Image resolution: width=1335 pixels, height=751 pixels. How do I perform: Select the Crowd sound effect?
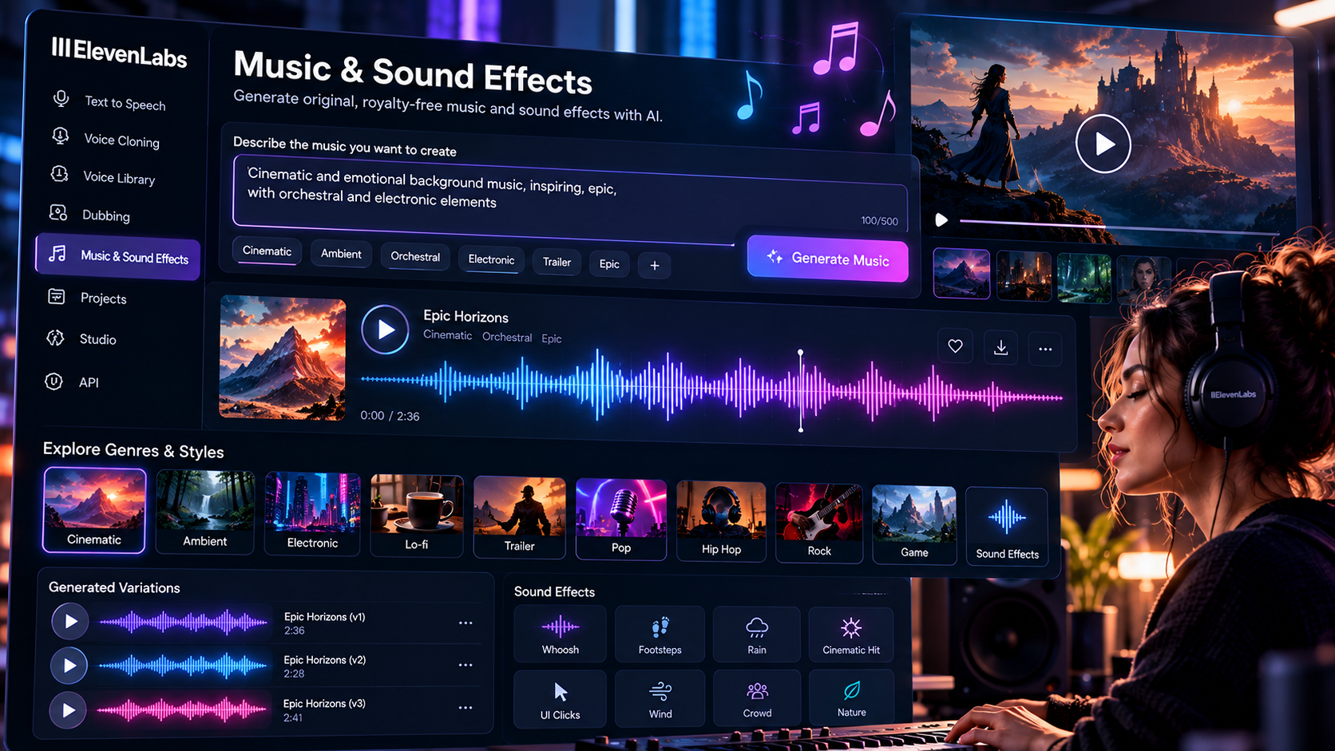coord(757,698)
